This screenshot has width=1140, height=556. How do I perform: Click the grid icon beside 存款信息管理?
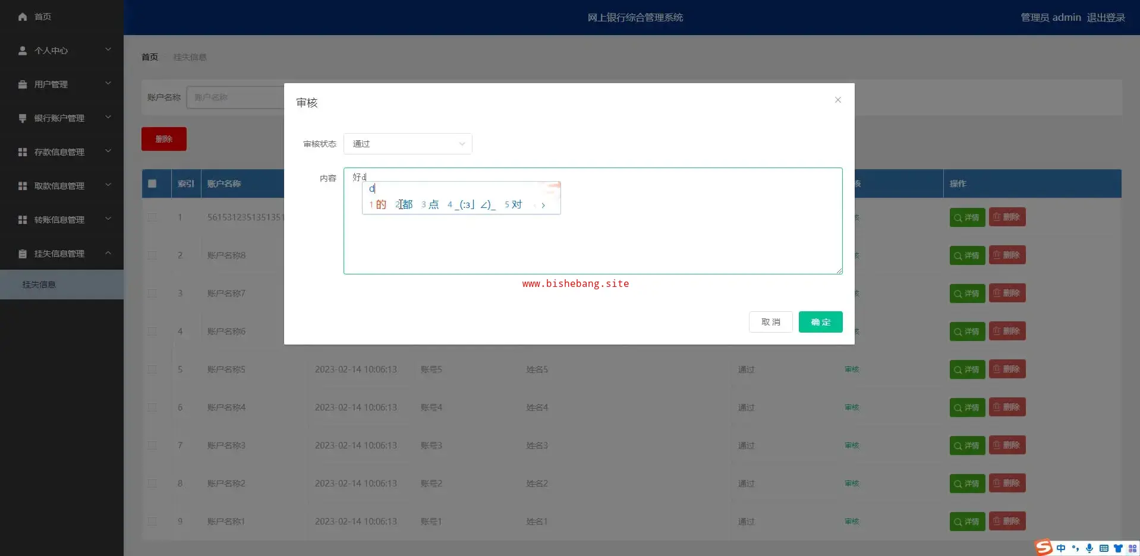(x=23, y=152)
